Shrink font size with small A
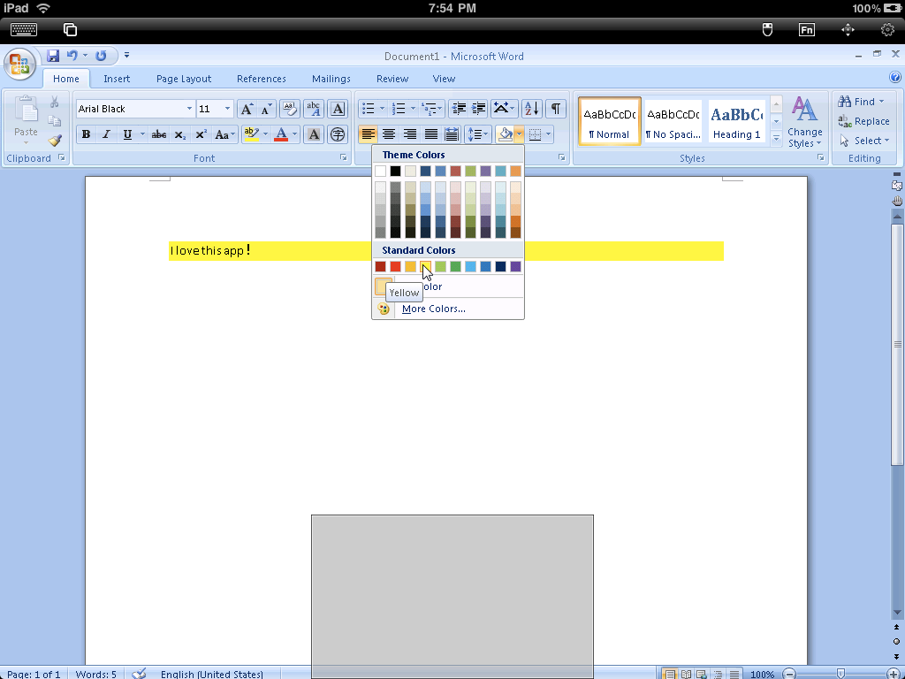 coord(266,109)
